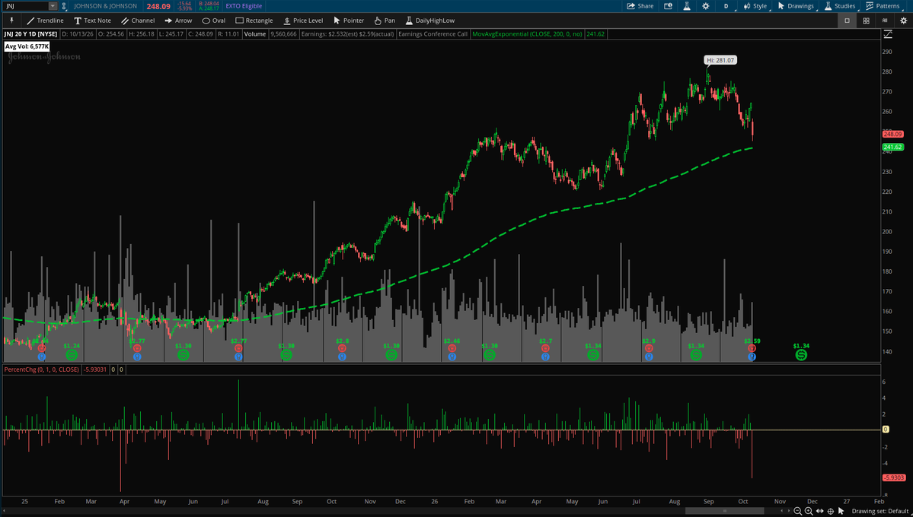913x517 pixels.
Task: Click the Share chart button
Action: [640, 6]
